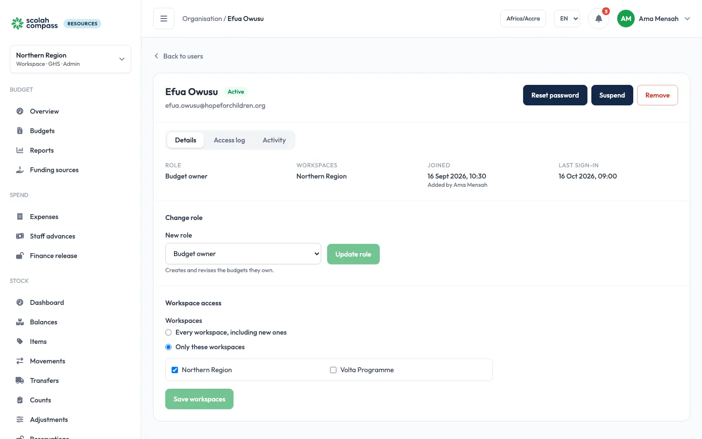Click the Staff advances cash icon
Image resolution: width=702 pixels, height=439 pixels.
tap(20, 236)
